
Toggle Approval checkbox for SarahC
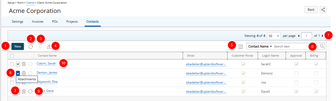pyautogui.click(x=296, y=64)
